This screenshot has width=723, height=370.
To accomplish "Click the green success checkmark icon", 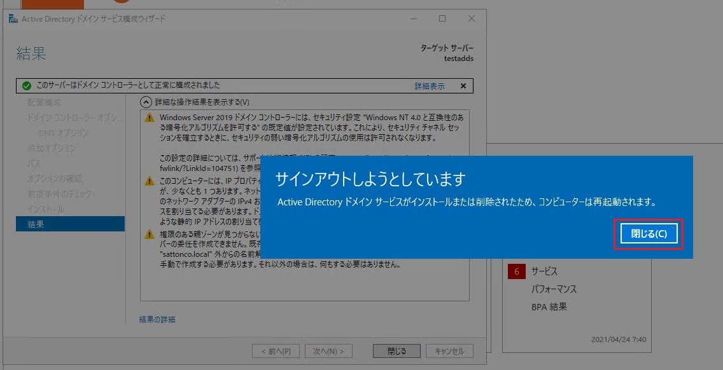I will point(27,86).
